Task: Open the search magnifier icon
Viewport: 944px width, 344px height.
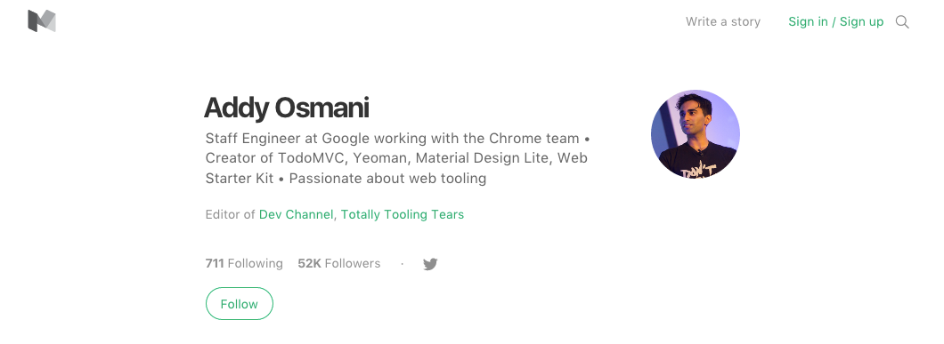Action: pos(902,22)
